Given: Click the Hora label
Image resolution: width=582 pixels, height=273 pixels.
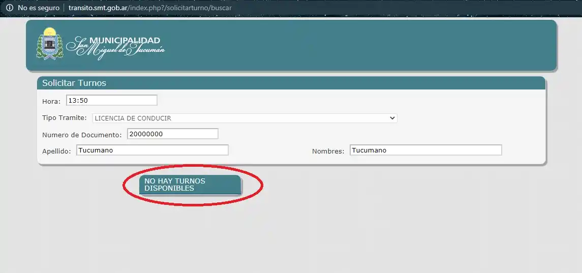Looking at the screenshot, I should tap(51, 101).
